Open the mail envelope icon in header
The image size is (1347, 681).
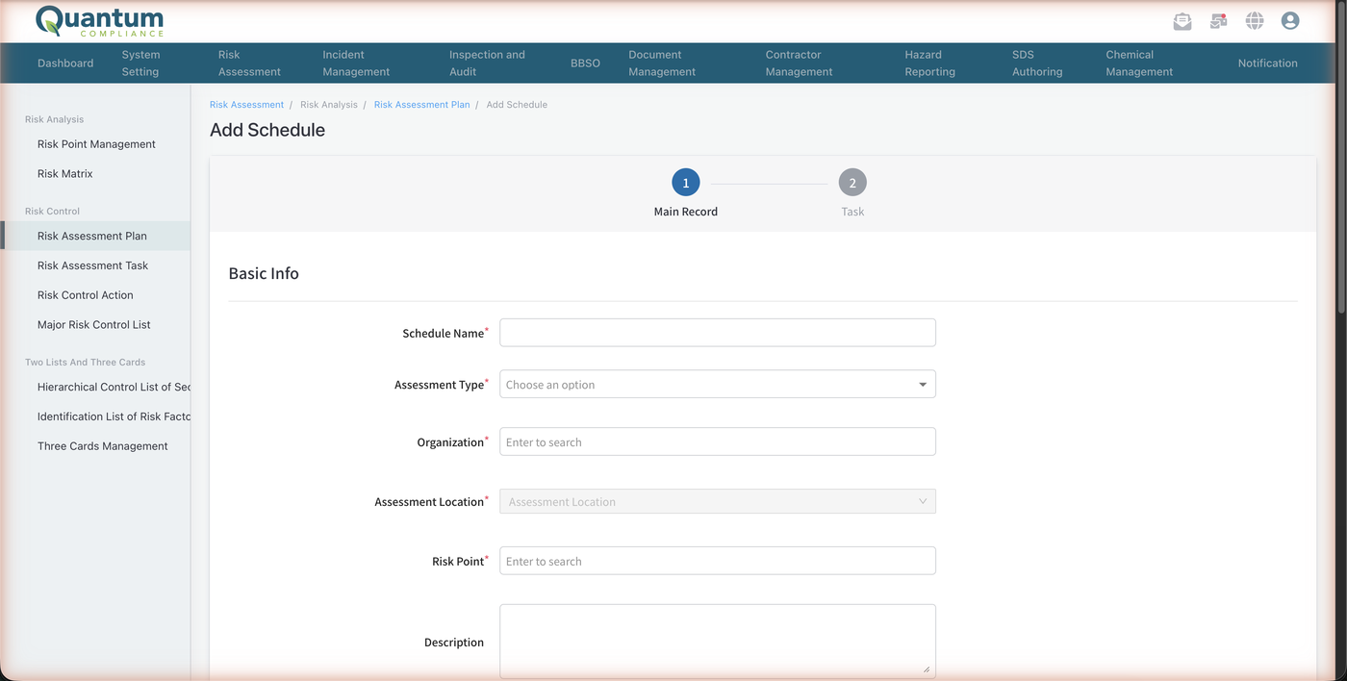[1182, 21]
